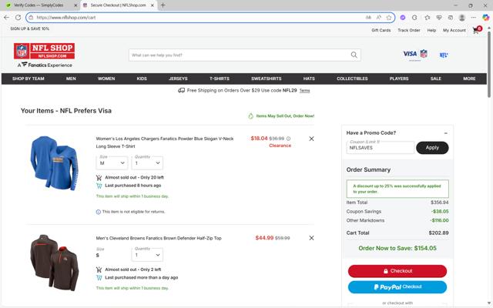This screenshot has width=493, height=308.
Task: Click the free shipping Terms link
Action: (x=305, y=91)
